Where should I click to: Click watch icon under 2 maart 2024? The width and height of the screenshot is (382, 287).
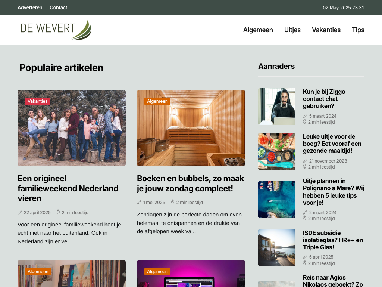(x=304, y=218)
